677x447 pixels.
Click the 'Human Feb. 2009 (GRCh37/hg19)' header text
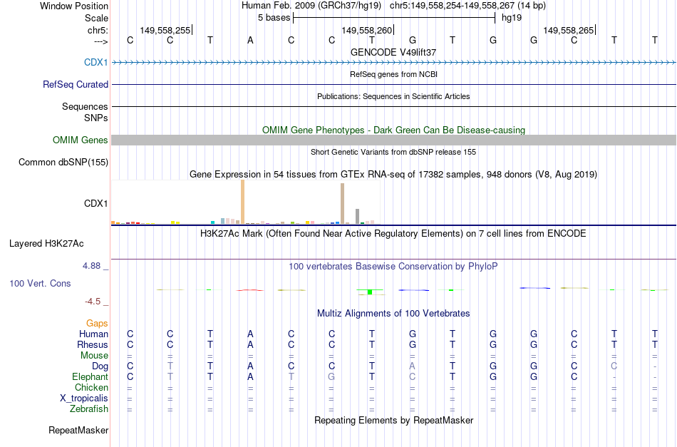[311, 6]
